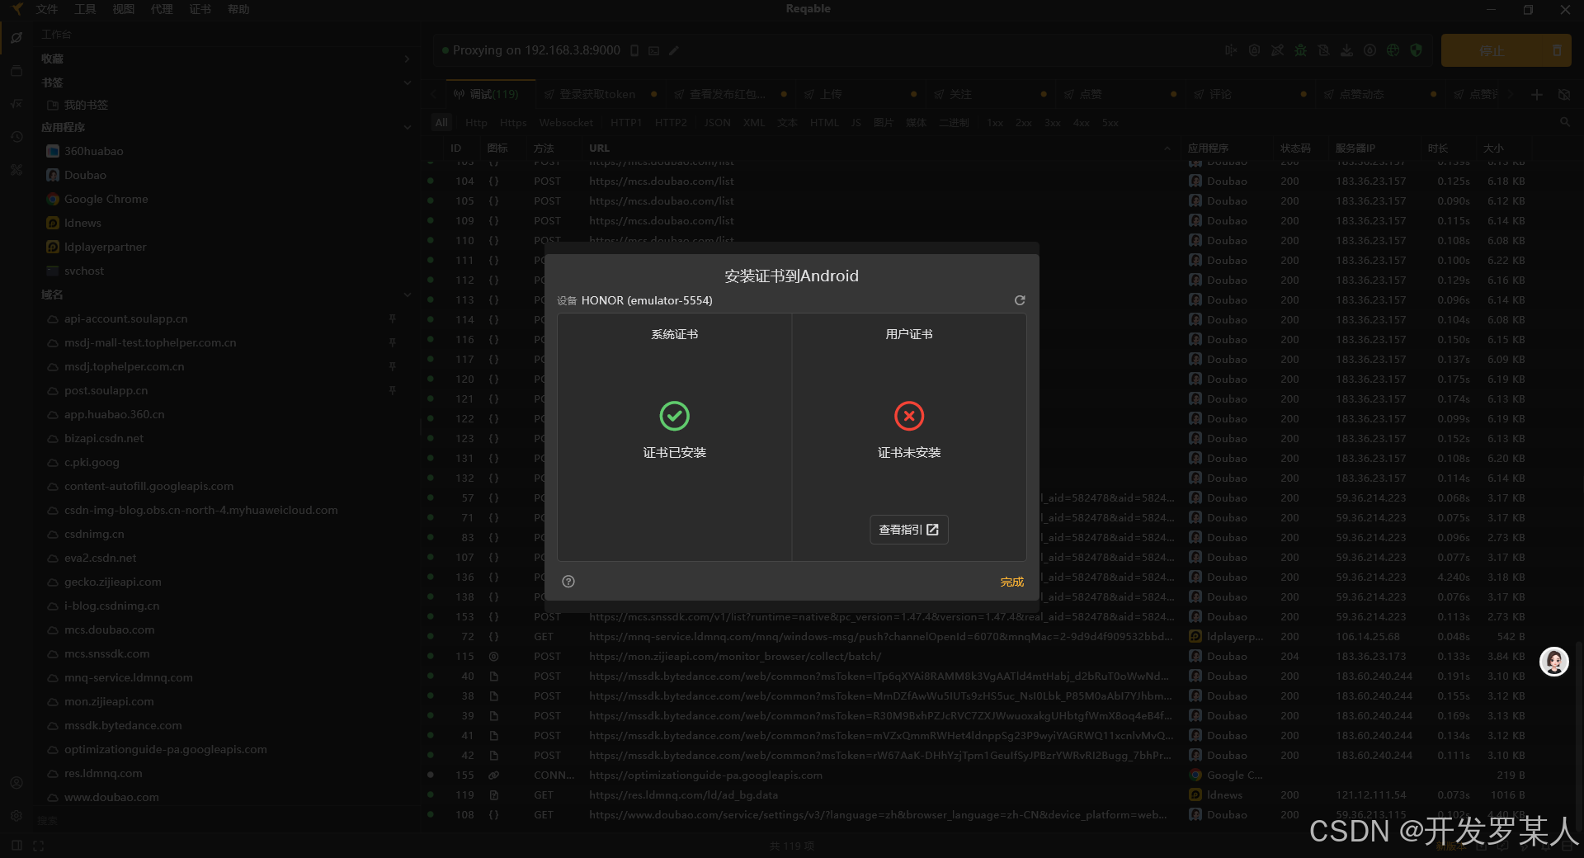Show more tabs with right chevron
Screen dimensions: 1584x858
tap(1511, 95)
